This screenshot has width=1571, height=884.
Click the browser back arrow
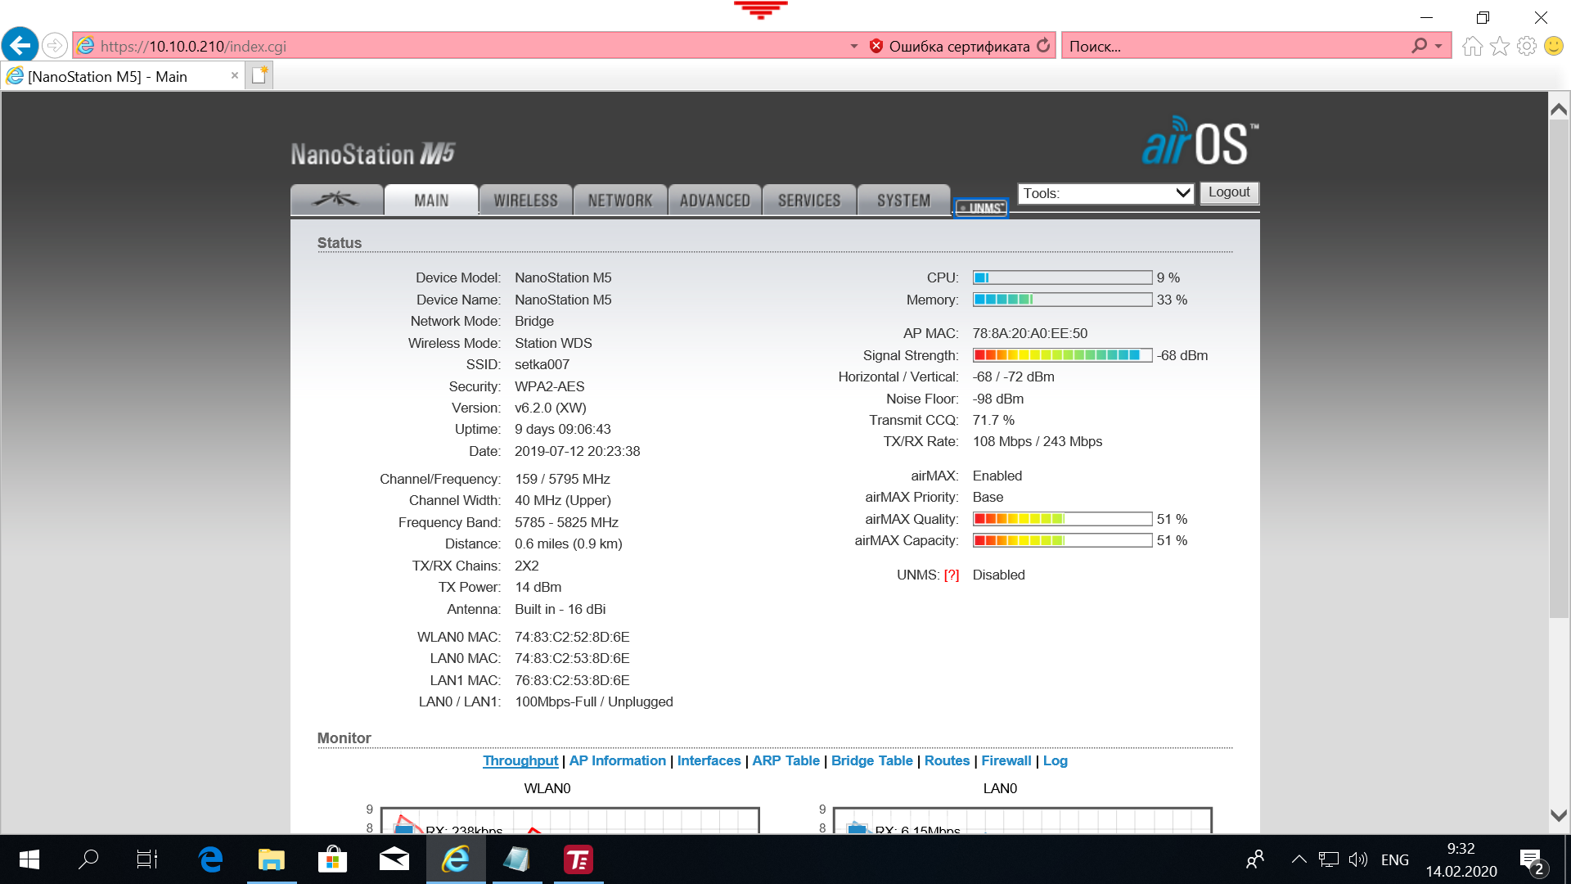pyautogui.click(x=20, y=45)
